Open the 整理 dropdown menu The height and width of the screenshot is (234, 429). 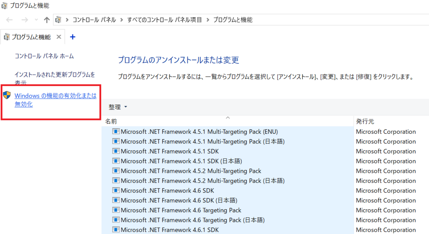click(118, 107)
